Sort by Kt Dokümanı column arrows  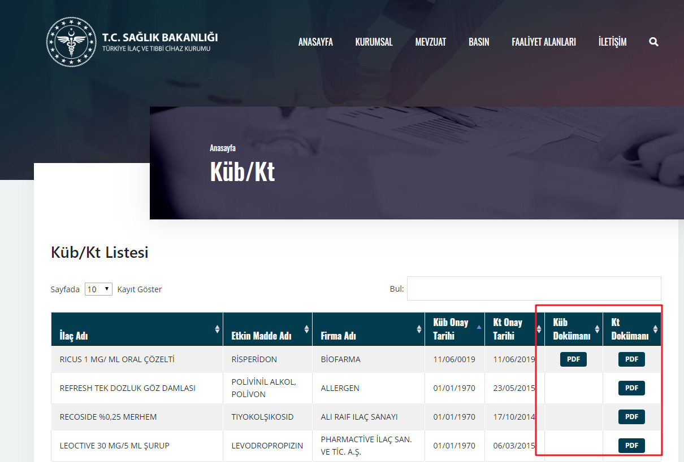point(656,329)
